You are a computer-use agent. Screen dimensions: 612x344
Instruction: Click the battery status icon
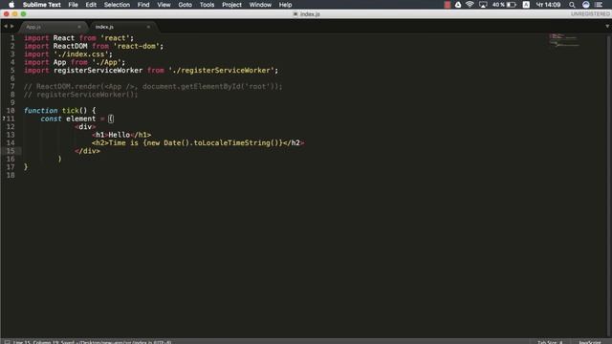tap(512, 5)
